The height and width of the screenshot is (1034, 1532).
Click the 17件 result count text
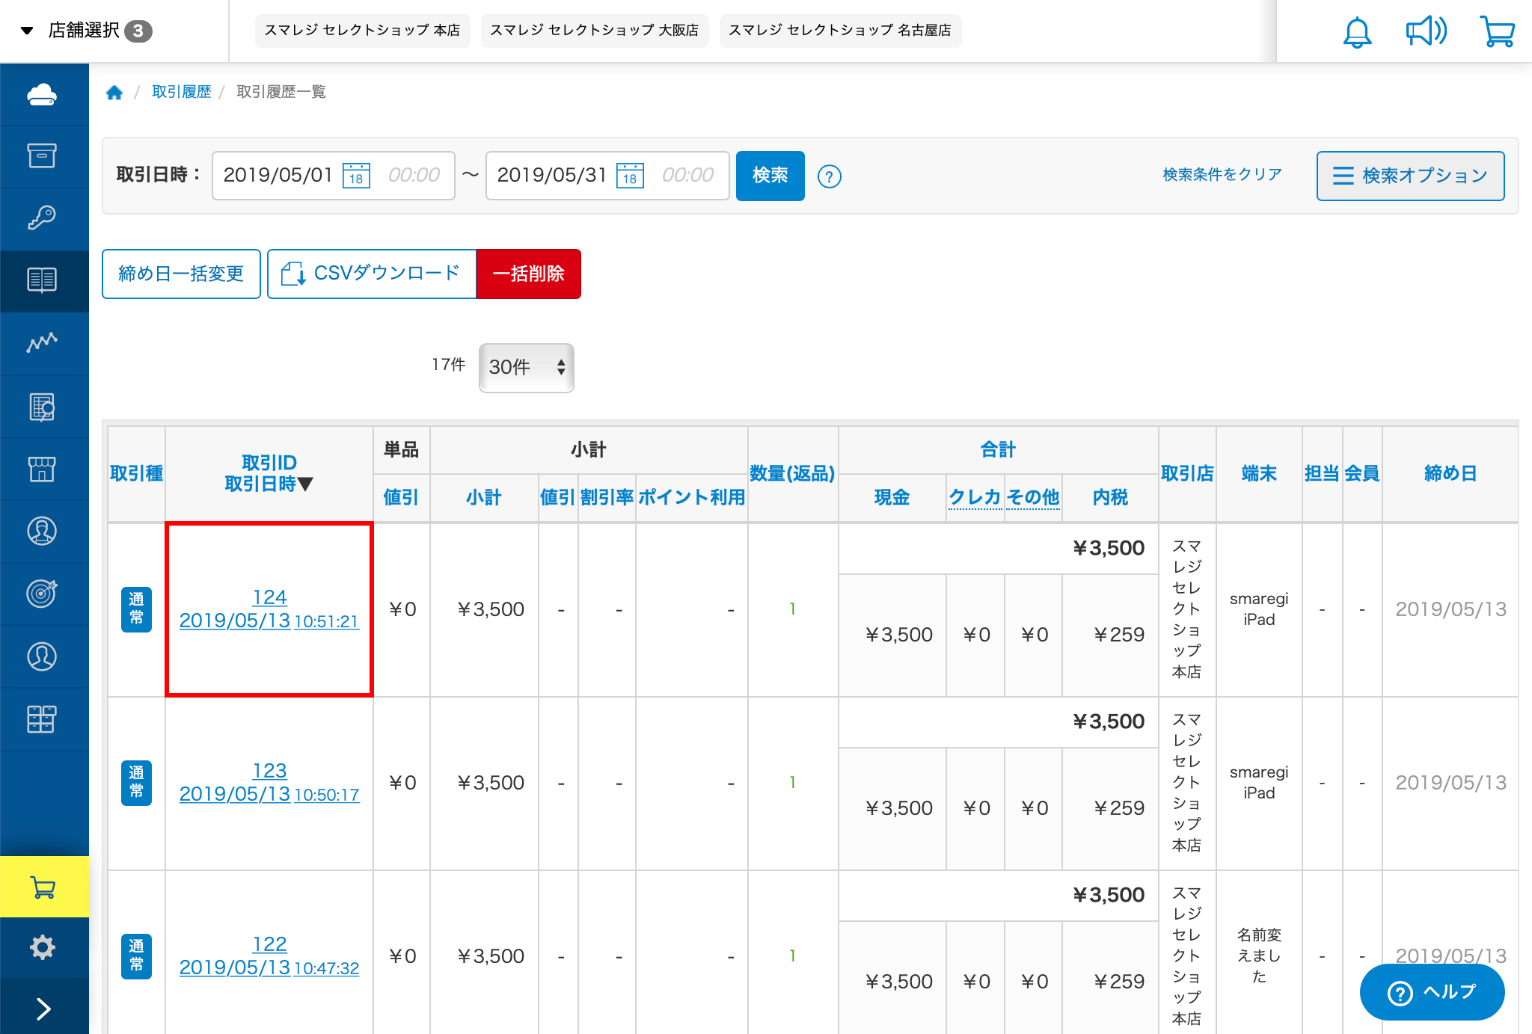tap(448, 364)
